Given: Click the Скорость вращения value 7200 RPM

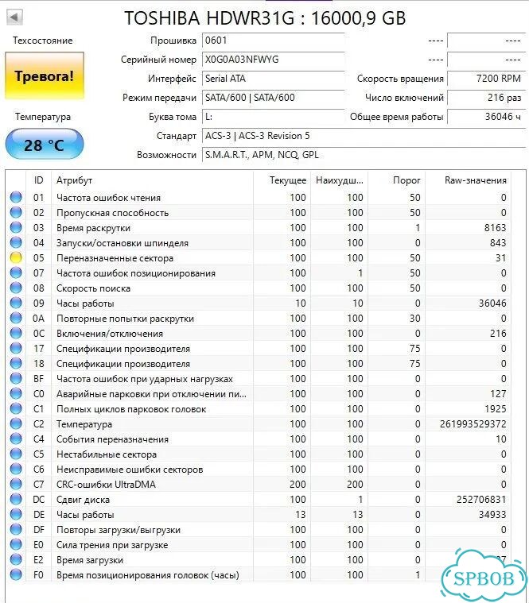Looking at the screenshot, I should pyautogui.click(x=486, y=79).
